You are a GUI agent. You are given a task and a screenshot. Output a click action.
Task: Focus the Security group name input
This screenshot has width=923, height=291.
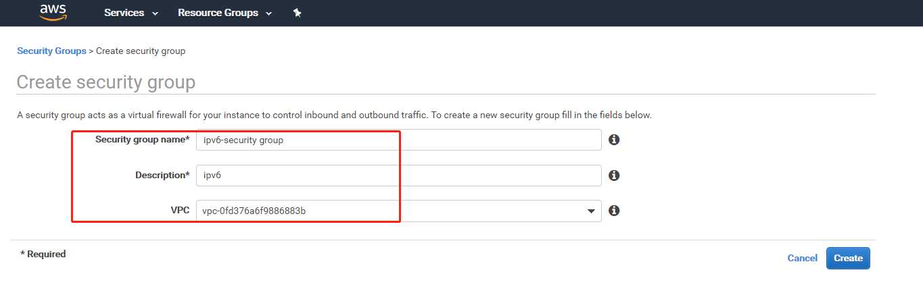coord(398,140)
